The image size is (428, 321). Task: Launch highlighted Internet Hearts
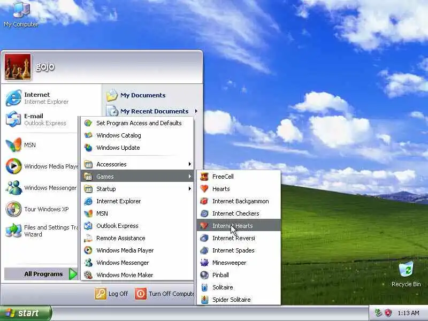tap(239, 226)
